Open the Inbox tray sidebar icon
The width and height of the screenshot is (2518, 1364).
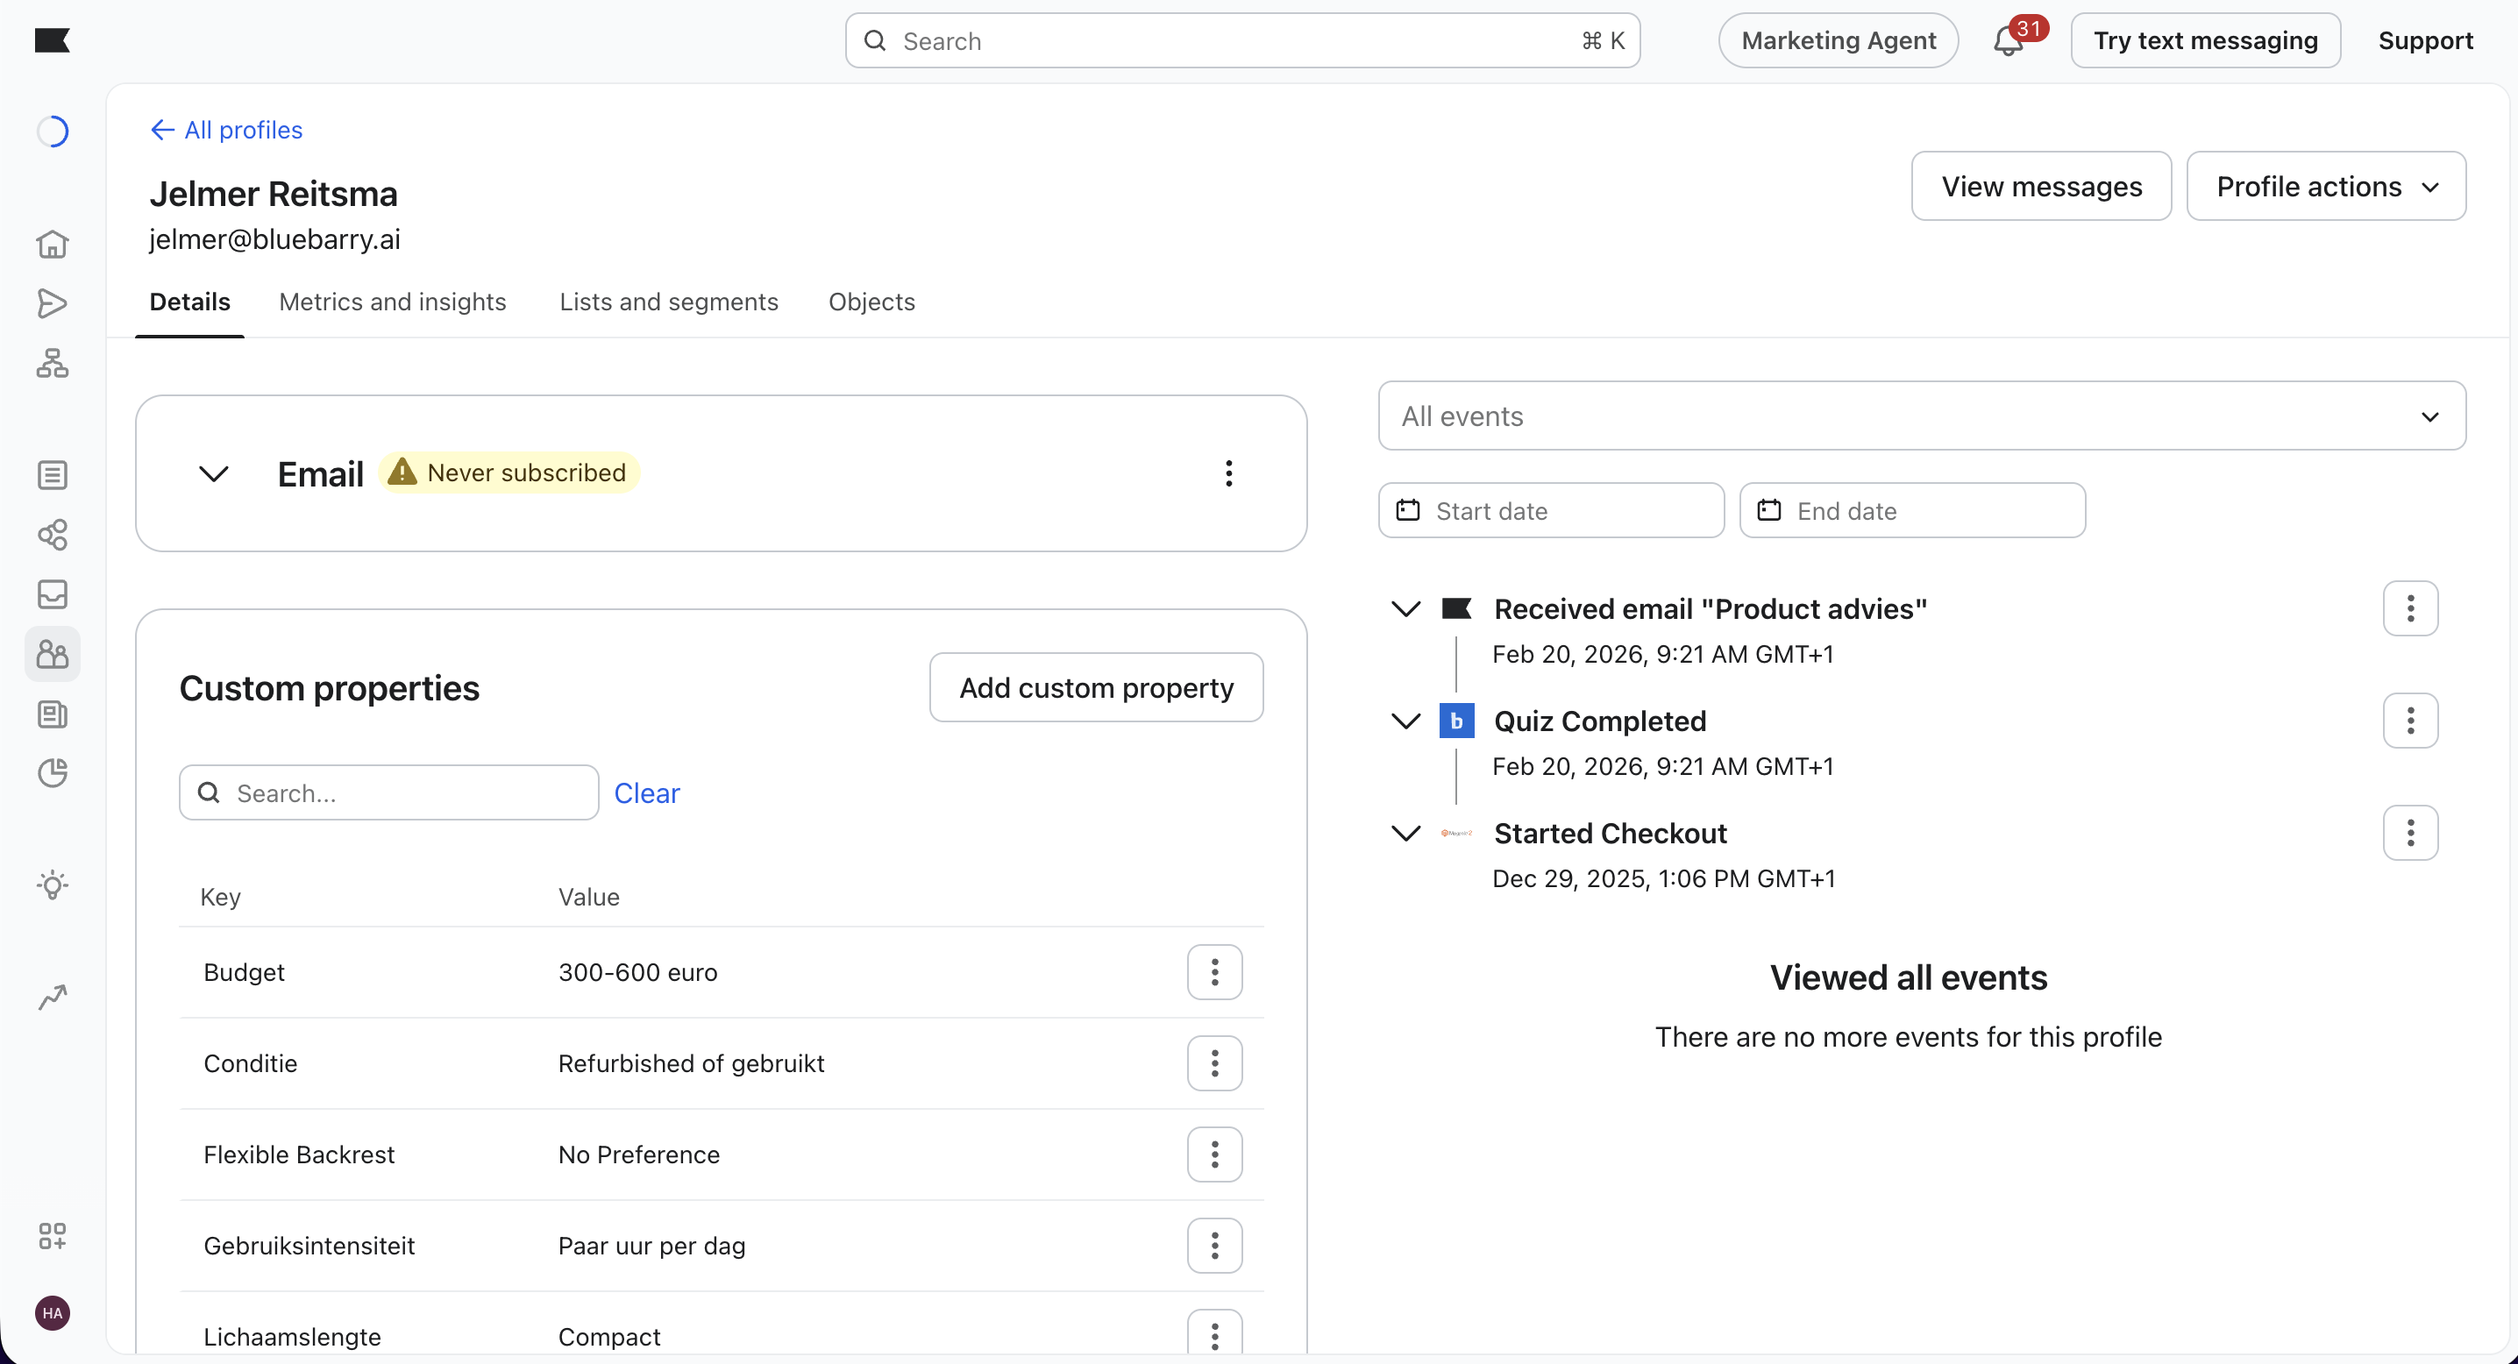(x=52, y=594)
